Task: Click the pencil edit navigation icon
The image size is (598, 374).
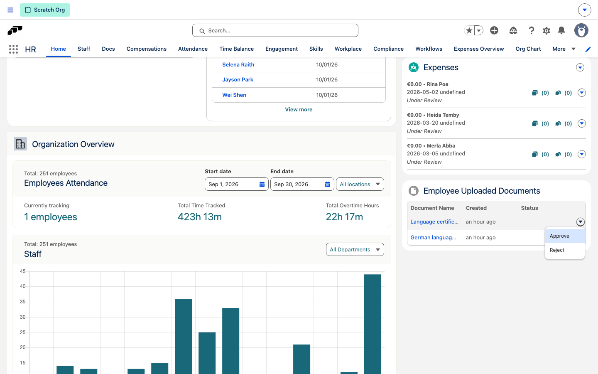Action: pyautogui.click(x=588, y=49)
